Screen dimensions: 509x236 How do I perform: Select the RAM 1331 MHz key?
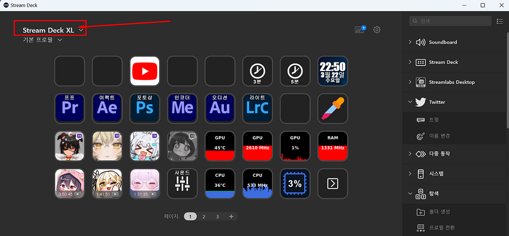(x=332, y=146)
